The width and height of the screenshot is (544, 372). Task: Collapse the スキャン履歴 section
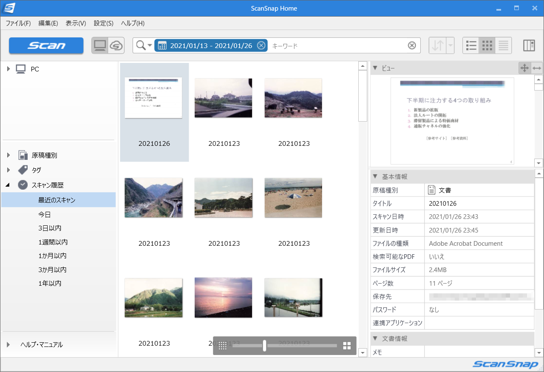(x=8, y=185)
